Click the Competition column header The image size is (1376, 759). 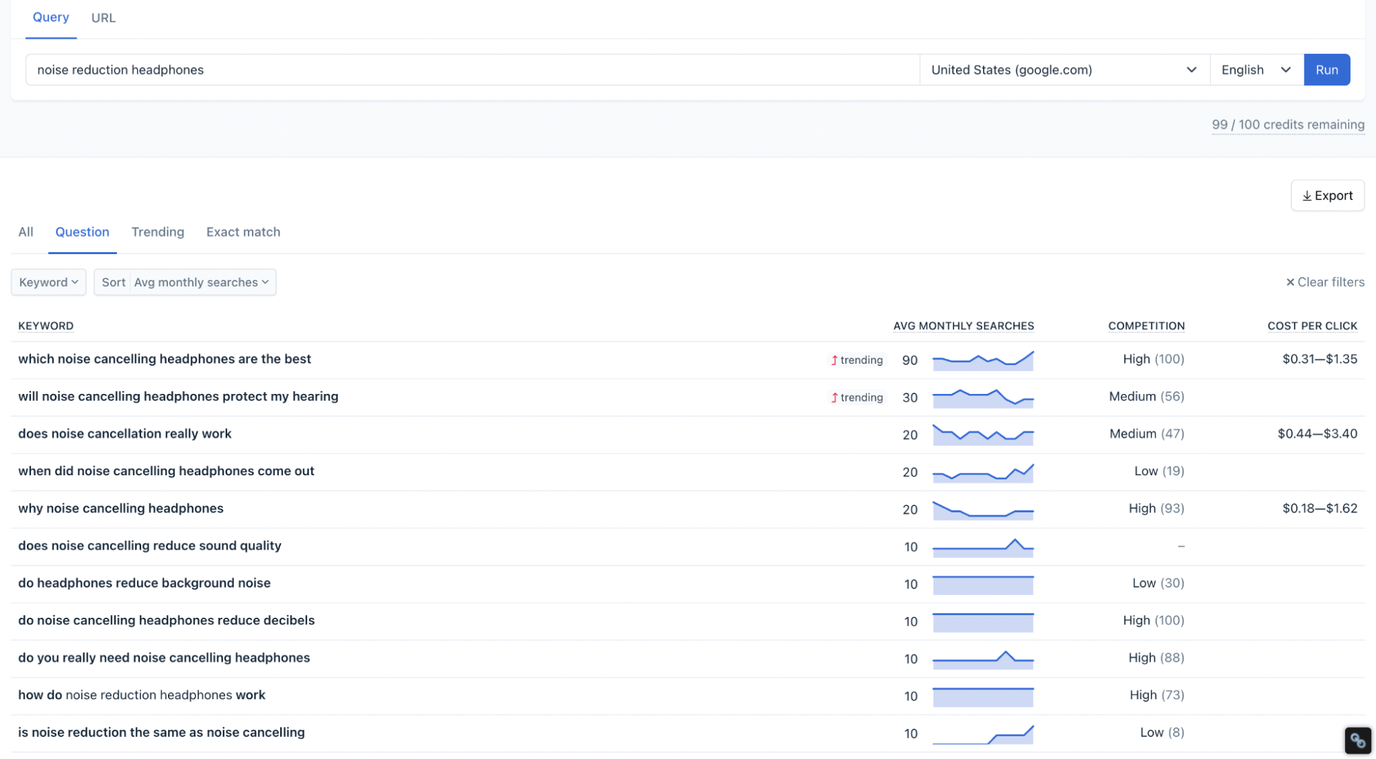point(1145,326)
